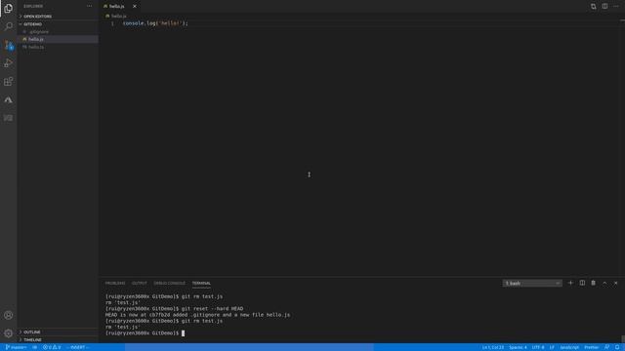Expand the Timeline section
Viewport: 625px width, 351px height.
click(58, 340)
